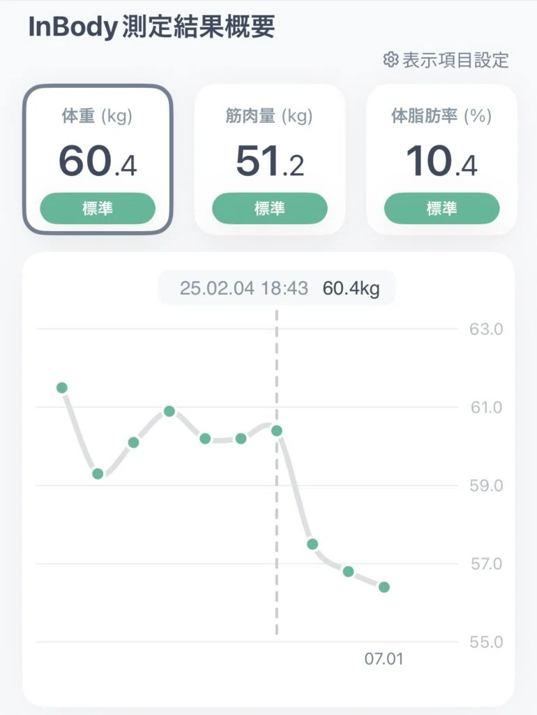Image resolution: width=537 pixels, height=715 pixels.
Task: Select the sixth data point on chart
Action: coord(241,438)
